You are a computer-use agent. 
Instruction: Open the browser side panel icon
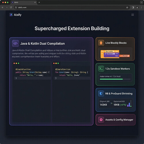tap(133, 7)
